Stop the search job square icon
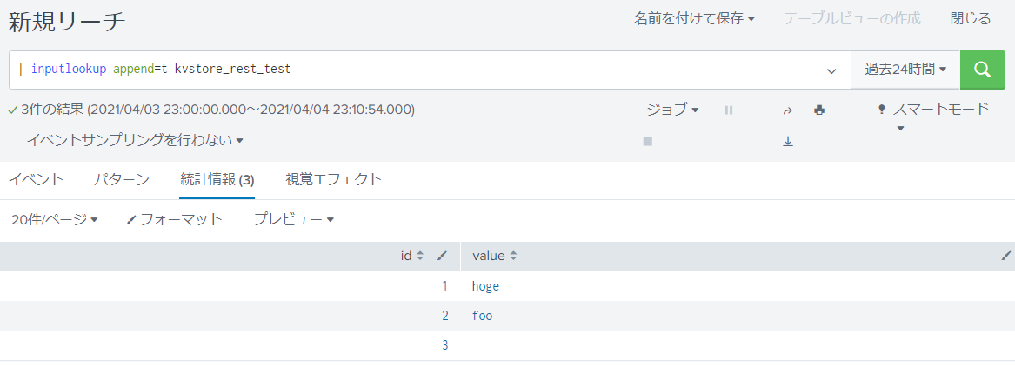 [x=647, y=141]
